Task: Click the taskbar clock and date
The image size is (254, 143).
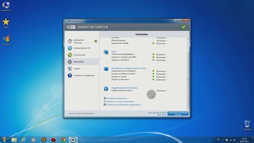Action: tap(244, 140)
